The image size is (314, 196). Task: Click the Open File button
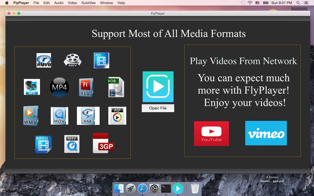158,108
